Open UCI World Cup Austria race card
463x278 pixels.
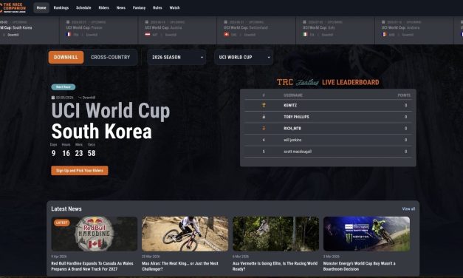coord(177,30)
